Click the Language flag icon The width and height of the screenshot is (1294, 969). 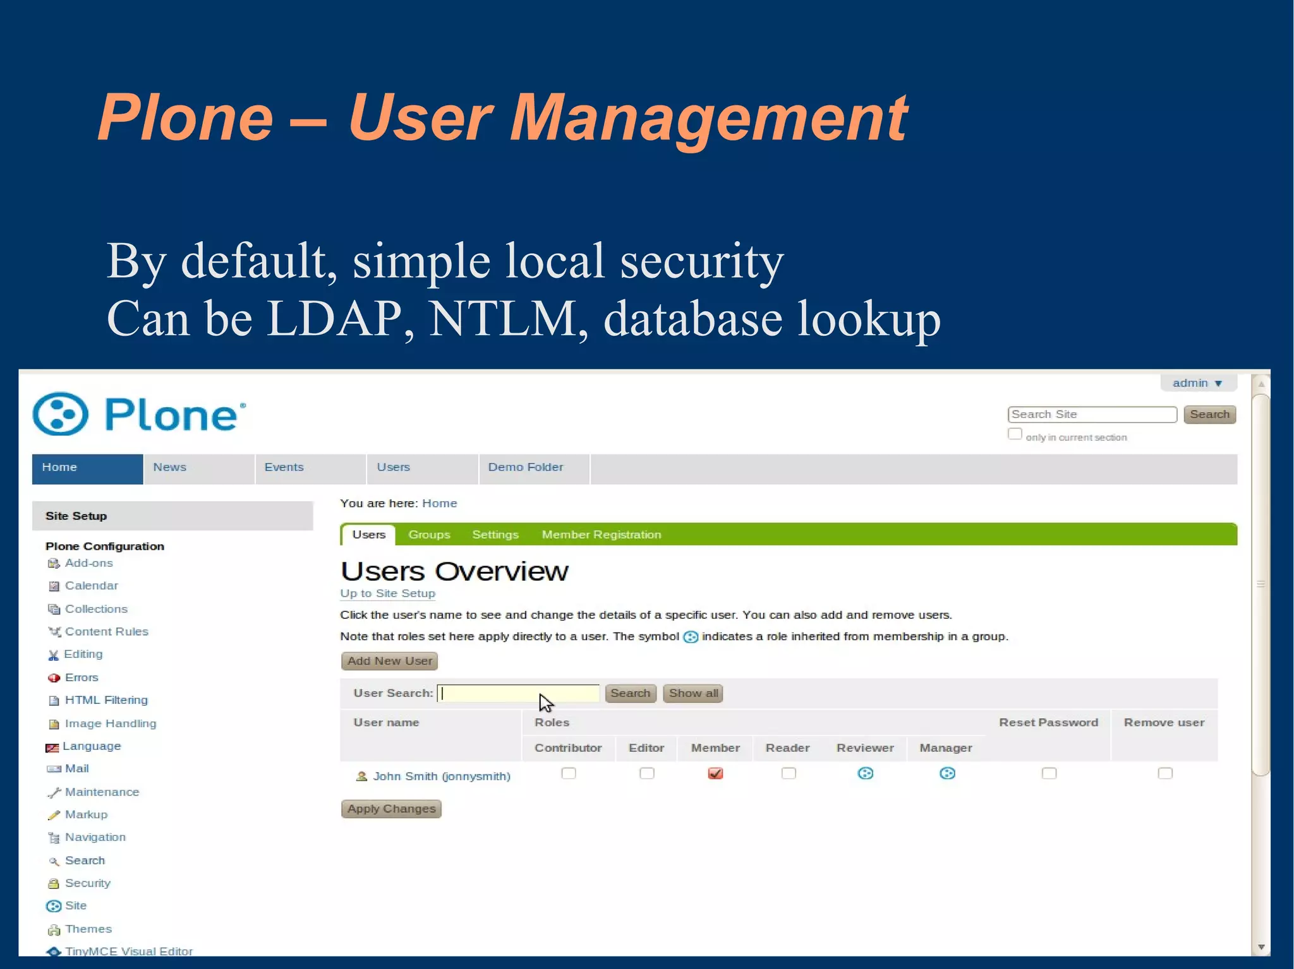point(52,747)
